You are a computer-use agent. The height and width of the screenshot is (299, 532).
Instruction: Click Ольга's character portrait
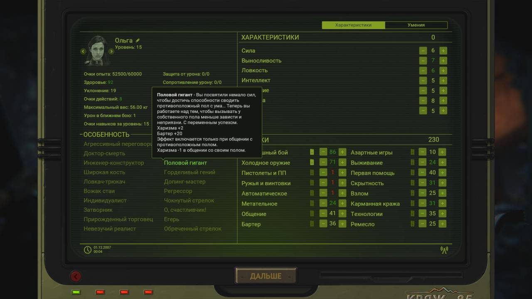(97, 51)
